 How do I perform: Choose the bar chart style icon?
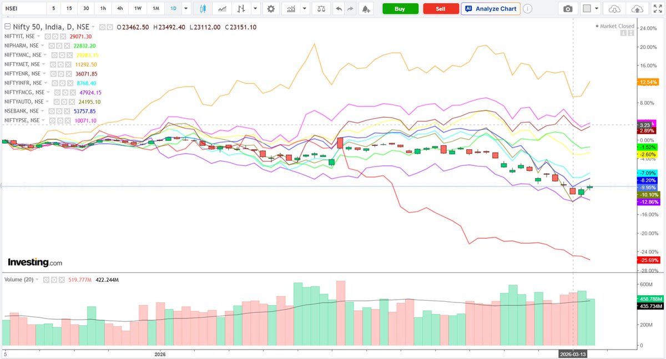coord(241,9)
